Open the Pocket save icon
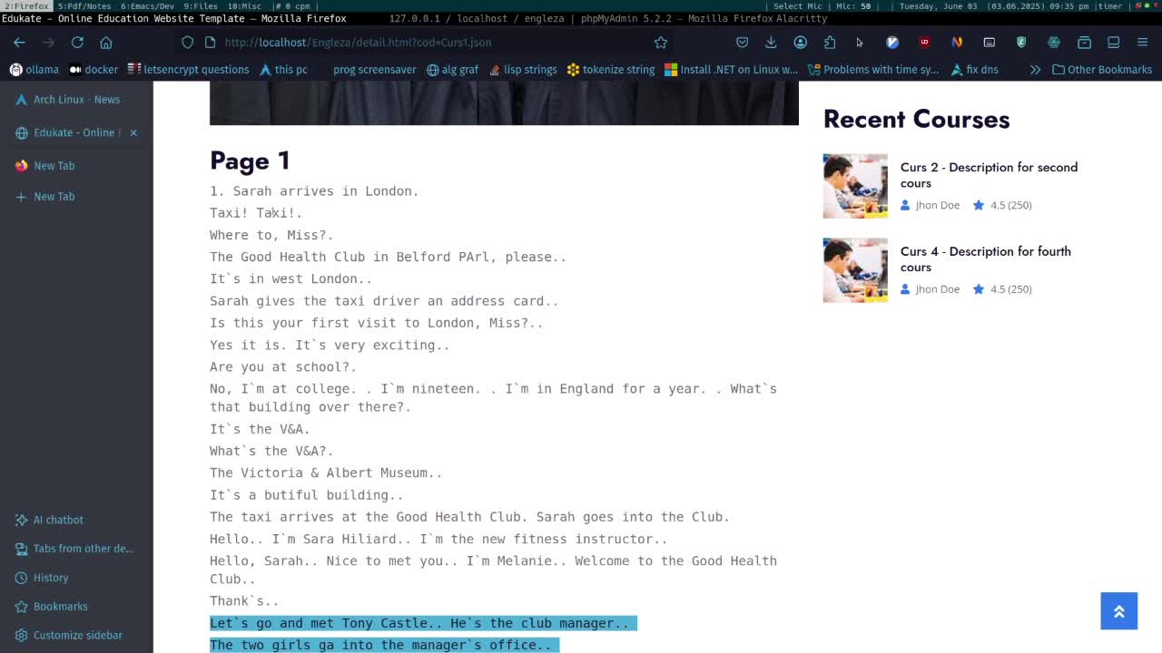The height and width of the screenshot is (653, 1162). (742, 42)
